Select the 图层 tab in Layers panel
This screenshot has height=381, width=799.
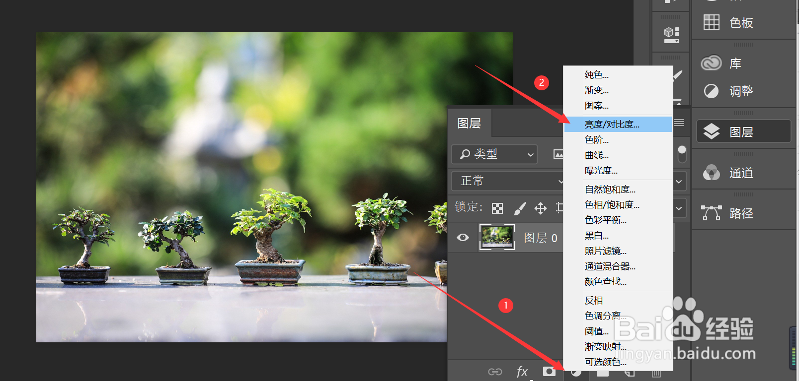click(469, 123)
